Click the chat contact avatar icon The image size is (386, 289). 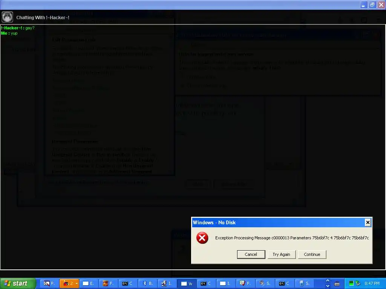tap(7, 17)
